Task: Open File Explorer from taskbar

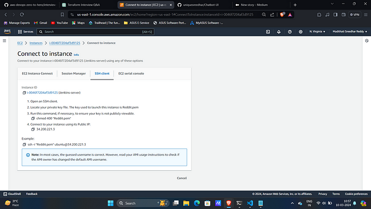Action: tap(186, 203)
